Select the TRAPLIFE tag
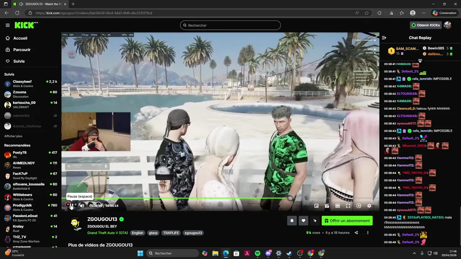The width and height of the screenshot is (461, 259). [x=171, y=233]
